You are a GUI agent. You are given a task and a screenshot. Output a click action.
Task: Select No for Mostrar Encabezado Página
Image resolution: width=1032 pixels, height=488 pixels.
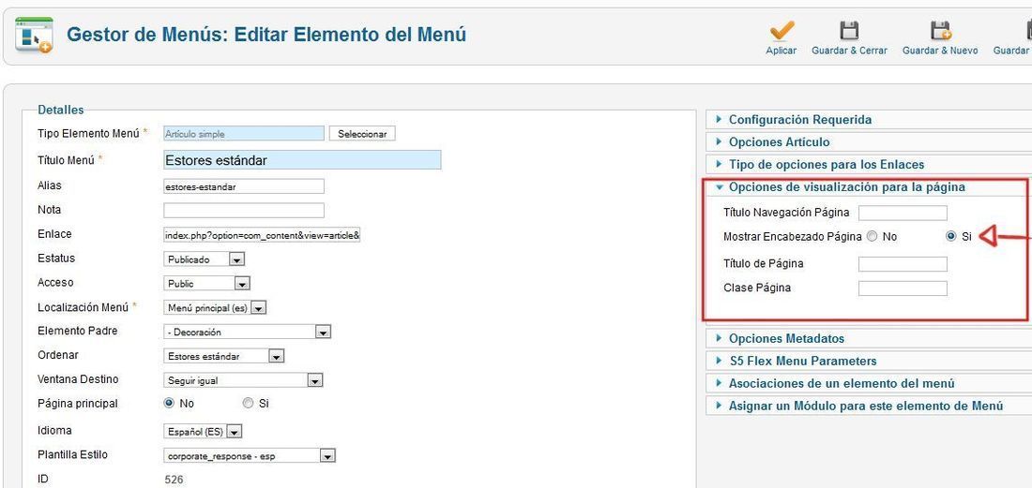click(x=873, y=236)
